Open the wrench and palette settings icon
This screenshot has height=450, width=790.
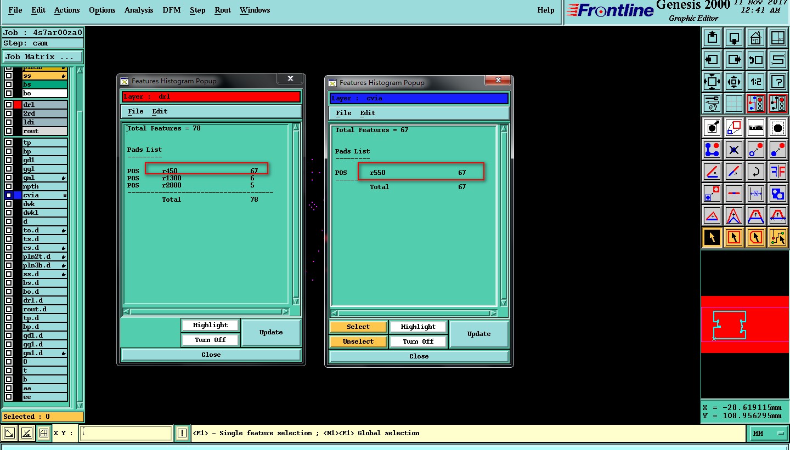(x=712, y=103)
